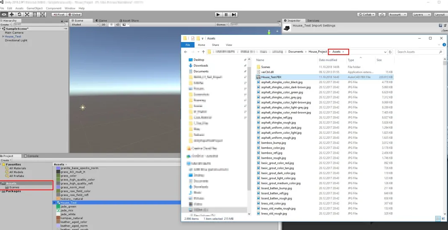This screenshot has height=230, width=448.
Task: Open the Unity cloud services icon
Action: coord(382,14)
